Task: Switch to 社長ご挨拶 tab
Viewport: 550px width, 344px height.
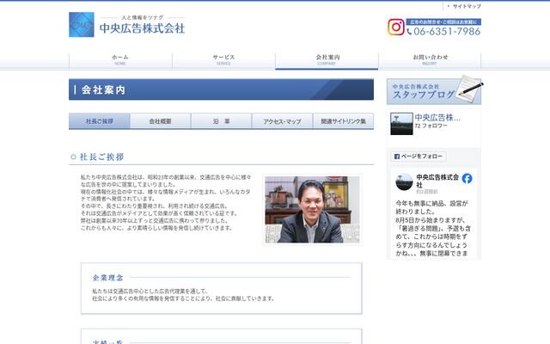Action: [100, 121]
